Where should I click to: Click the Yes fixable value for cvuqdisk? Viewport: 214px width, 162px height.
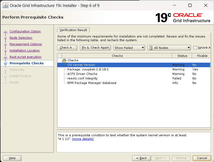click(195, 69)
